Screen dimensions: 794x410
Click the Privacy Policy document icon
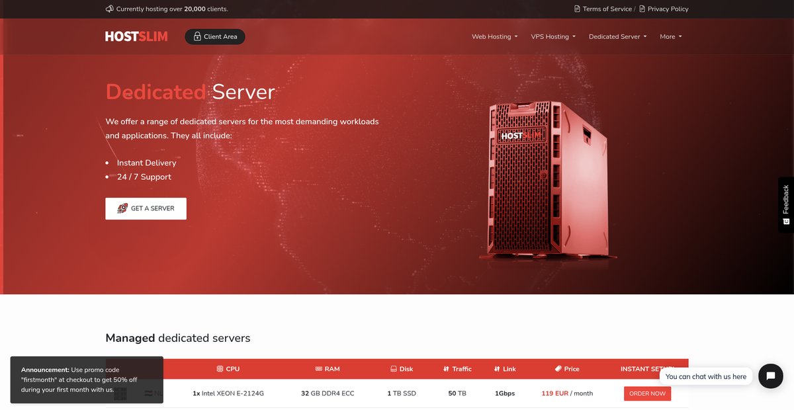point(642,9)
